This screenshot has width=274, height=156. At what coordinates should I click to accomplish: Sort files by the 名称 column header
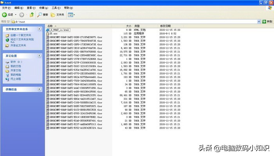pos(78,26)
